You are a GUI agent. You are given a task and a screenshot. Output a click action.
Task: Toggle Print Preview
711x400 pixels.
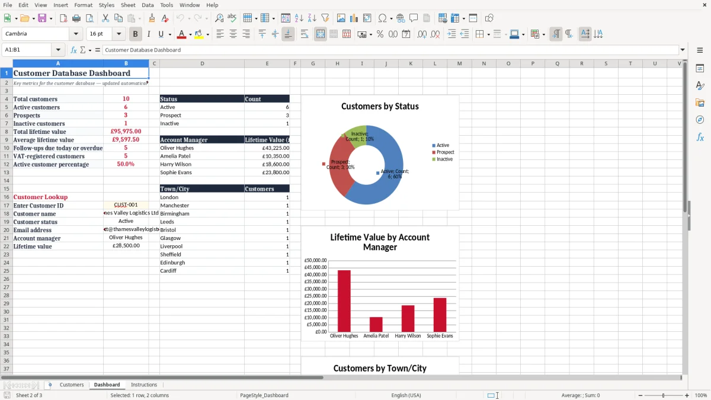pos(88,18)
